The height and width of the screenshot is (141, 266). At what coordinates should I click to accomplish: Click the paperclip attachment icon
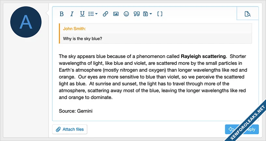click(58, 129)
